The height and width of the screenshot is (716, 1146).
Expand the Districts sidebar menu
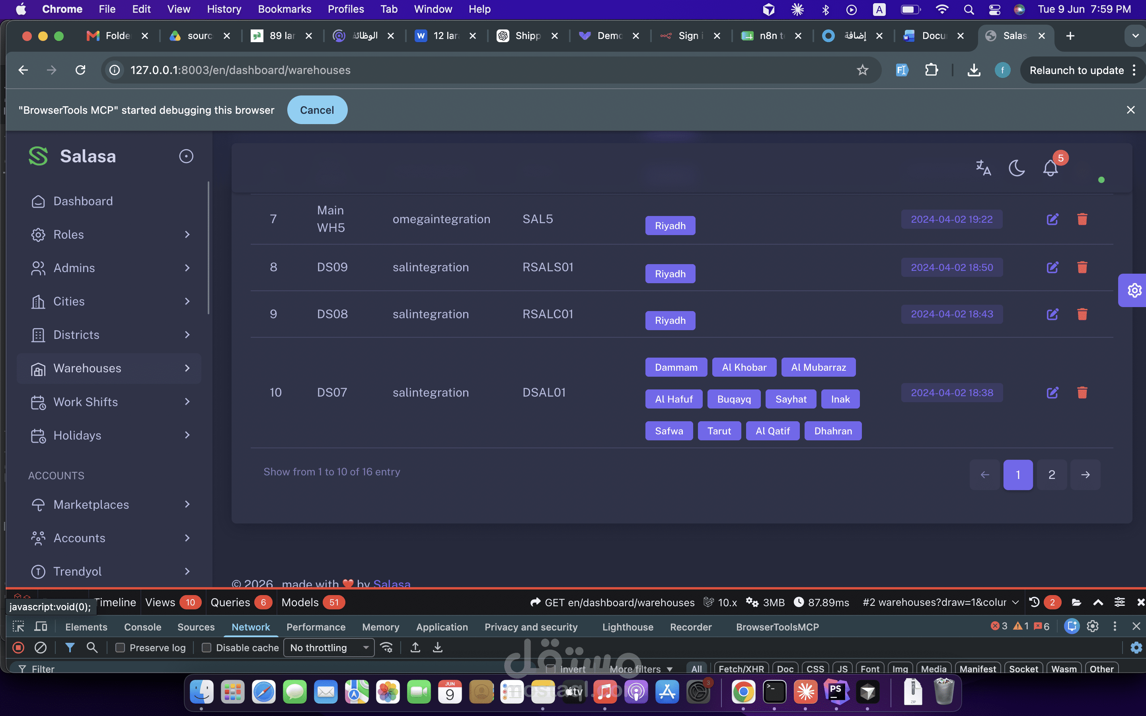[x=109, y=335]
